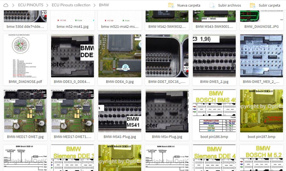Viewport: 286px width, 171px height.
Task: Open the boot pin186.bmp file
Action: click(214, 111)
